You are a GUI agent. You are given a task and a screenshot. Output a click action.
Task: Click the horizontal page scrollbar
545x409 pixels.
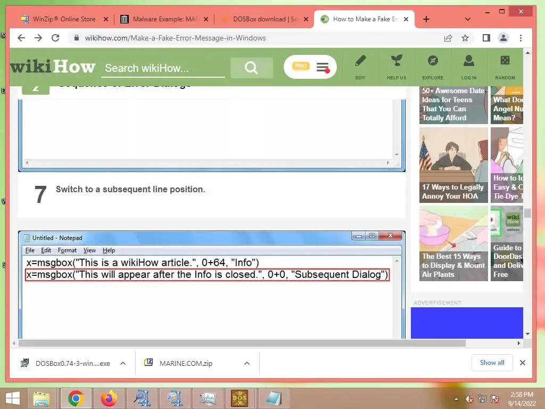click(242, 343)
